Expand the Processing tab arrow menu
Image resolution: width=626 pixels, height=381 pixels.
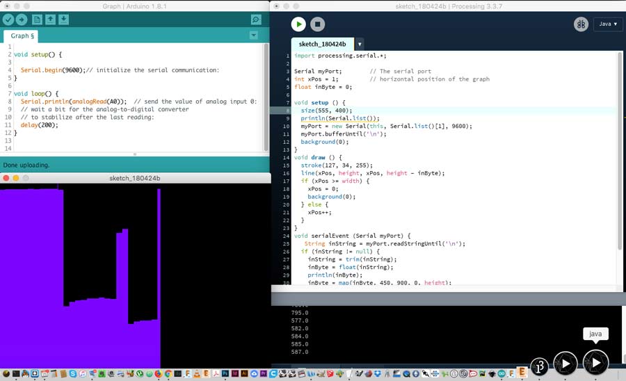point(360,44)
